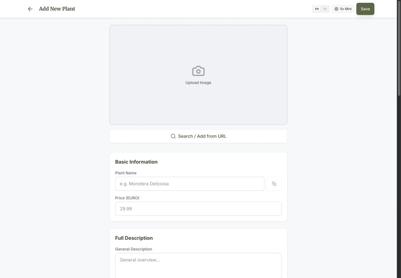Switch language to DE
401x278 pixels.
(x=325, y=9)
